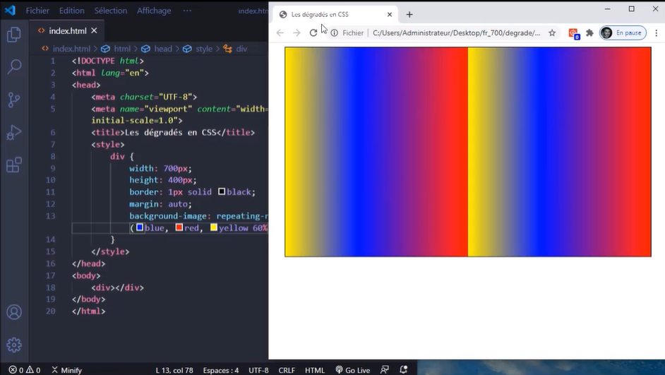
Task: Click the blue color swatch in code
Action: 140,227
